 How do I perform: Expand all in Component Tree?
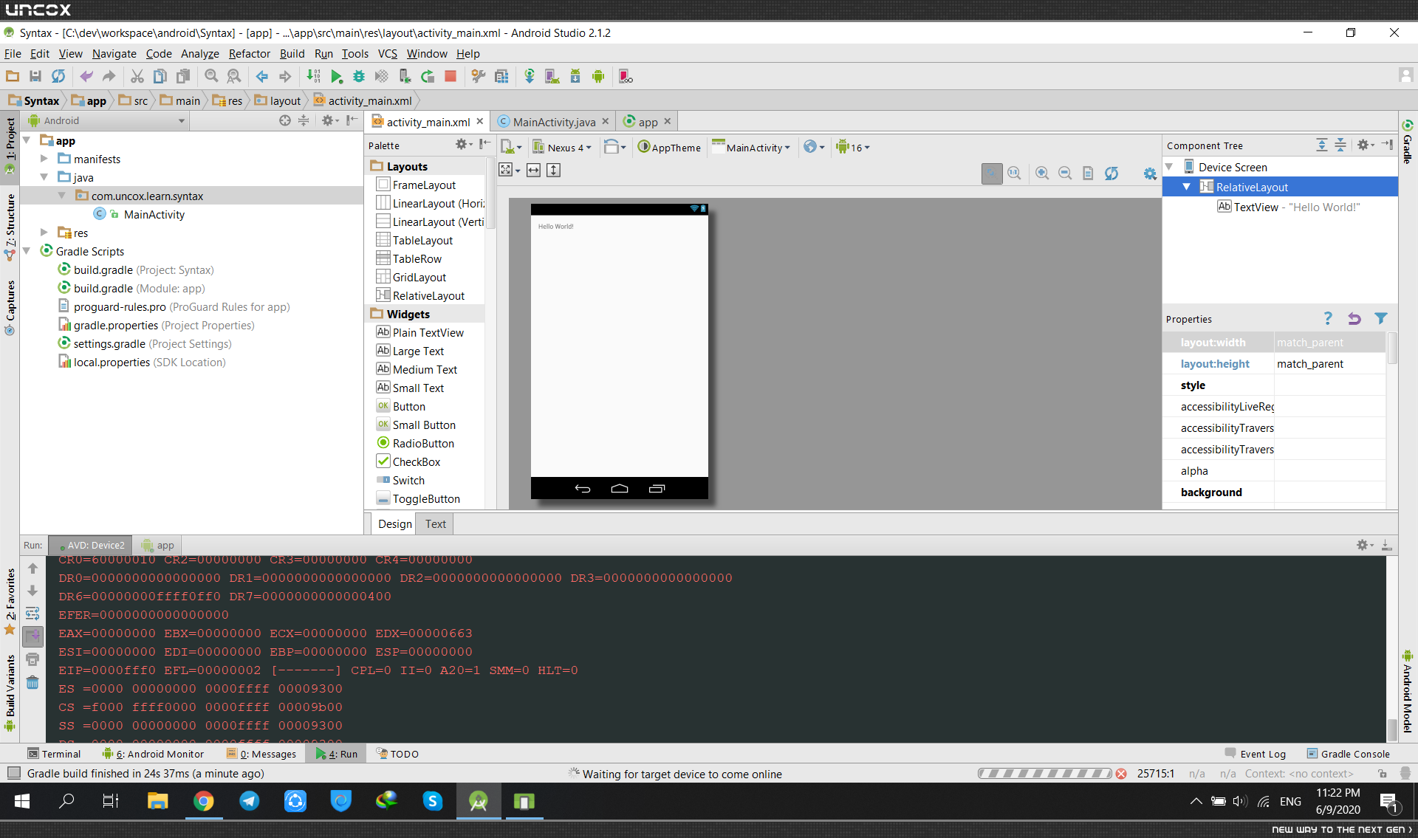pyautogui.click(x=1322, y=145)
